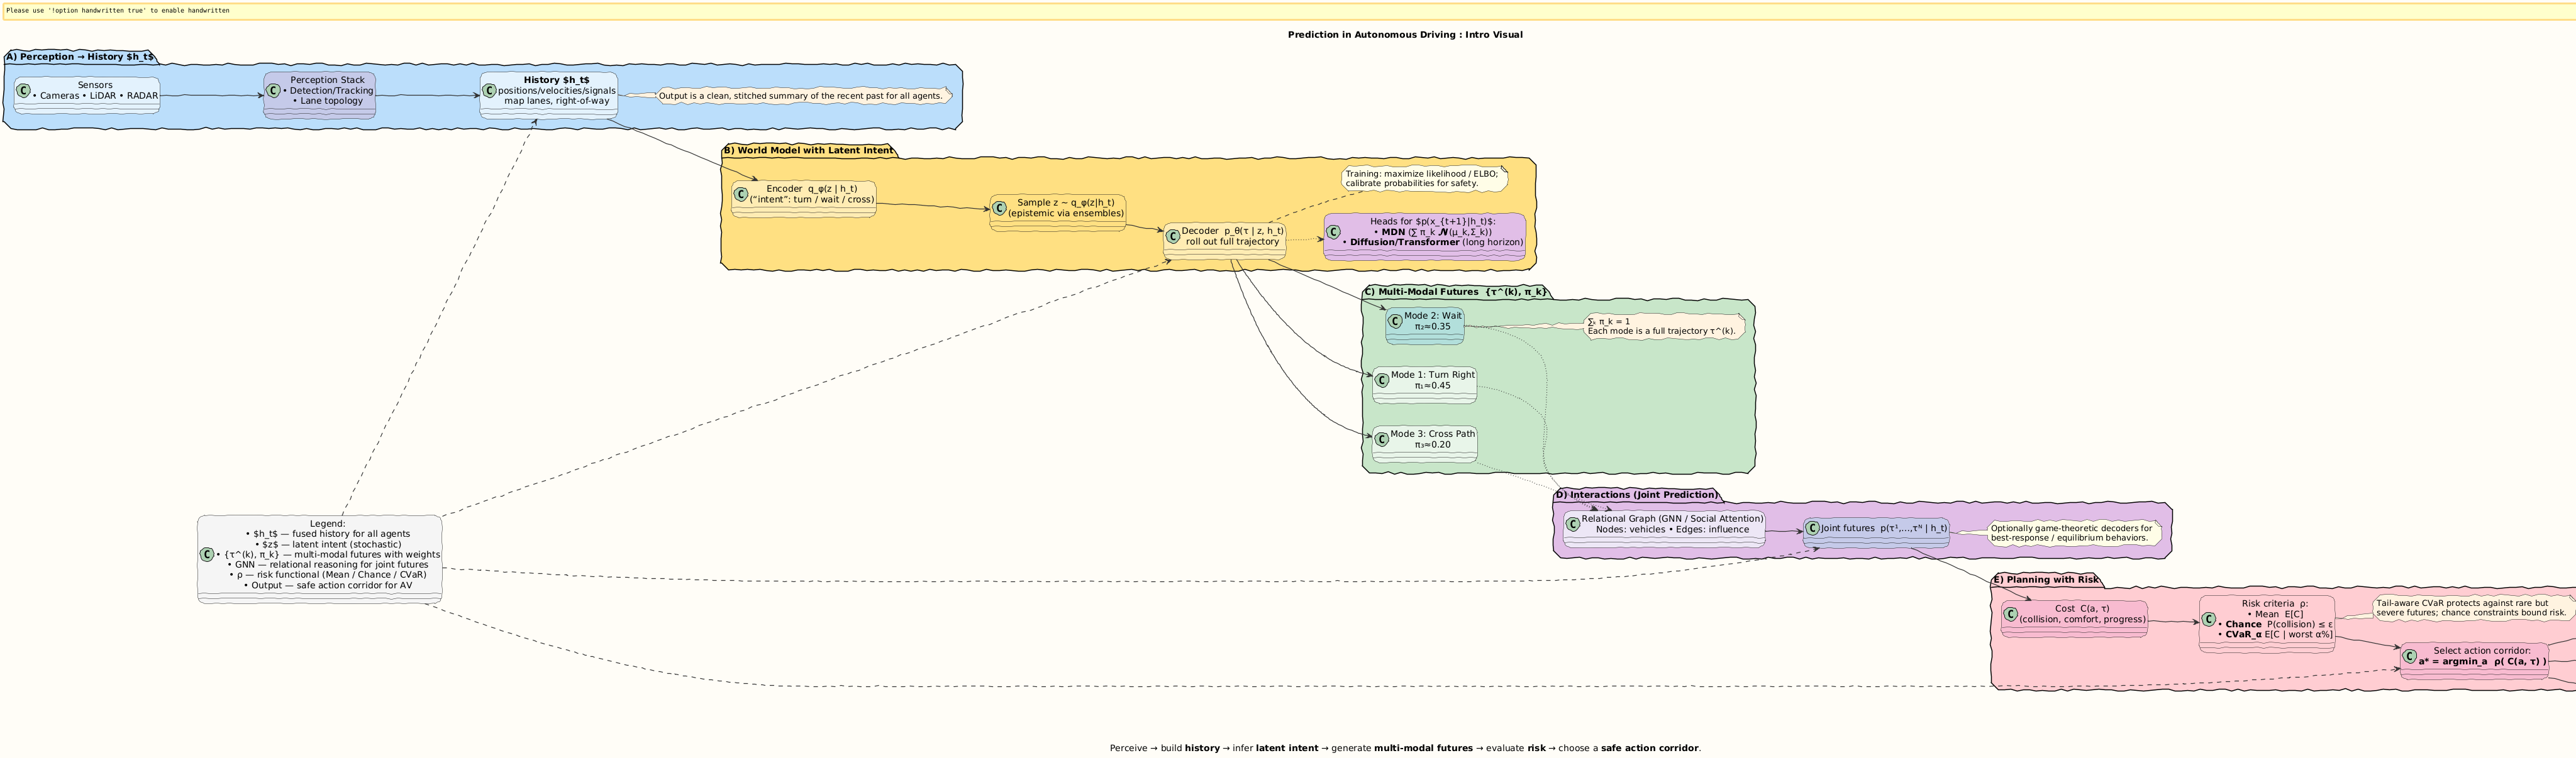Click the C icon on Joint futures node
Viewport: 2576px width, 758px height.
click(x=1812, y=528)
